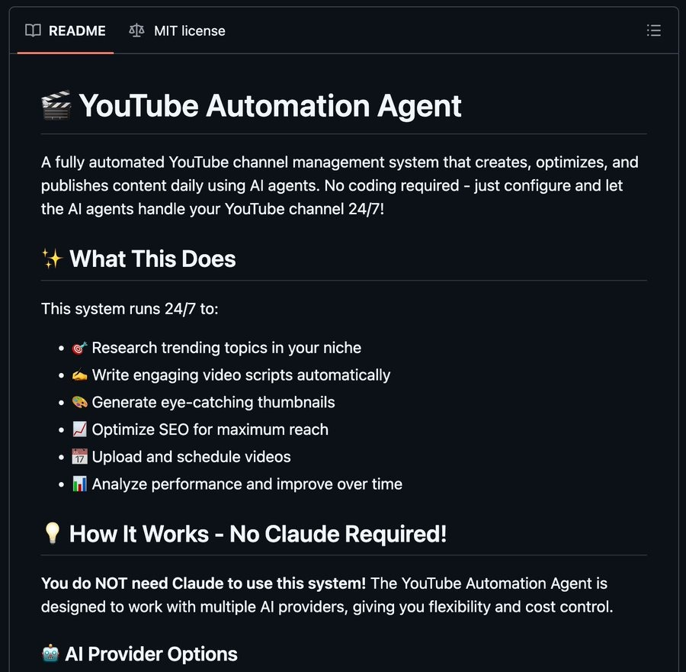Click the AI Provider Options heading
The image size is (686, 672).
[x=151, y=654]
